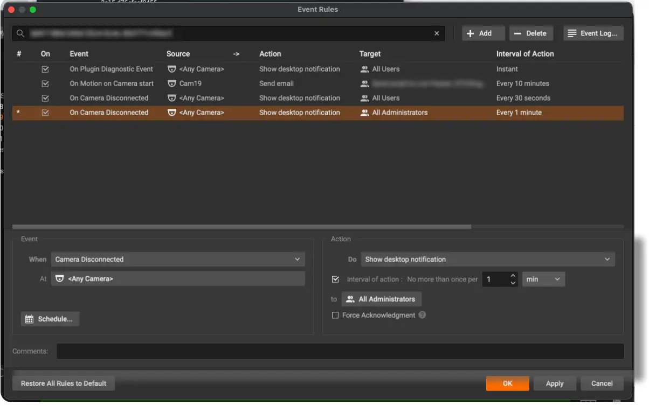The width and height of the screenshot is (649, 406).
Task: Click the camera icon in the All Users Camera Disconnected row
Action: pos(172,98)
